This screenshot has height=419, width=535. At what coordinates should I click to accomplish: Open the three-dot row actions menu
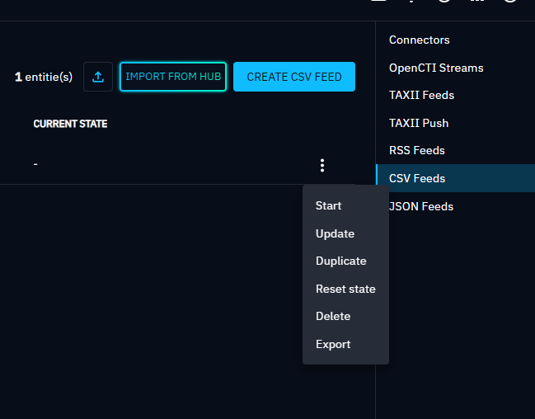(321, 166)
